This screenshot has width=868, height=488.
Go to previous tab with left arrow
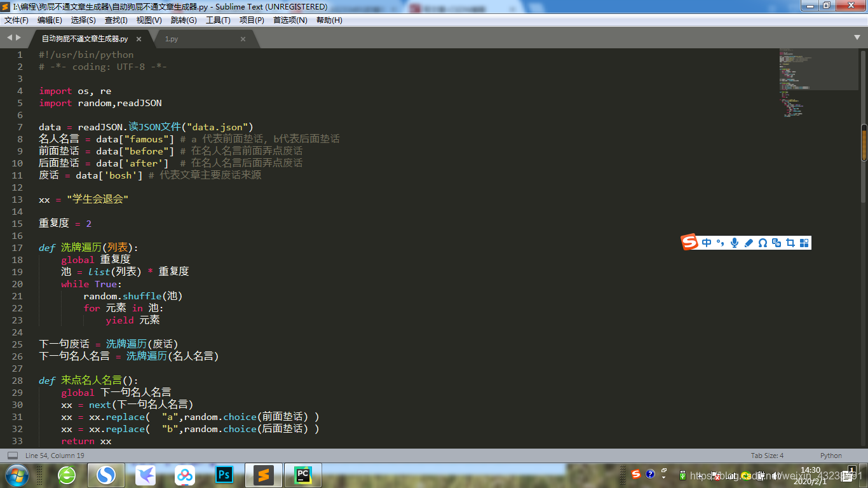9,38
